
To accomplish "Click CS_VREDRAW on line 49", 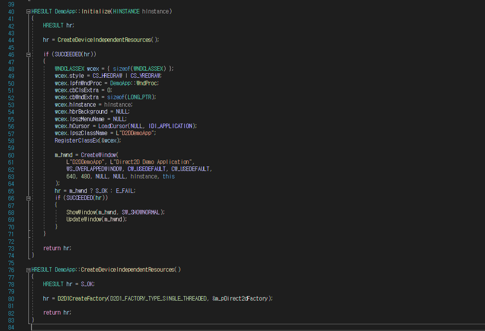I will (146, 76).
